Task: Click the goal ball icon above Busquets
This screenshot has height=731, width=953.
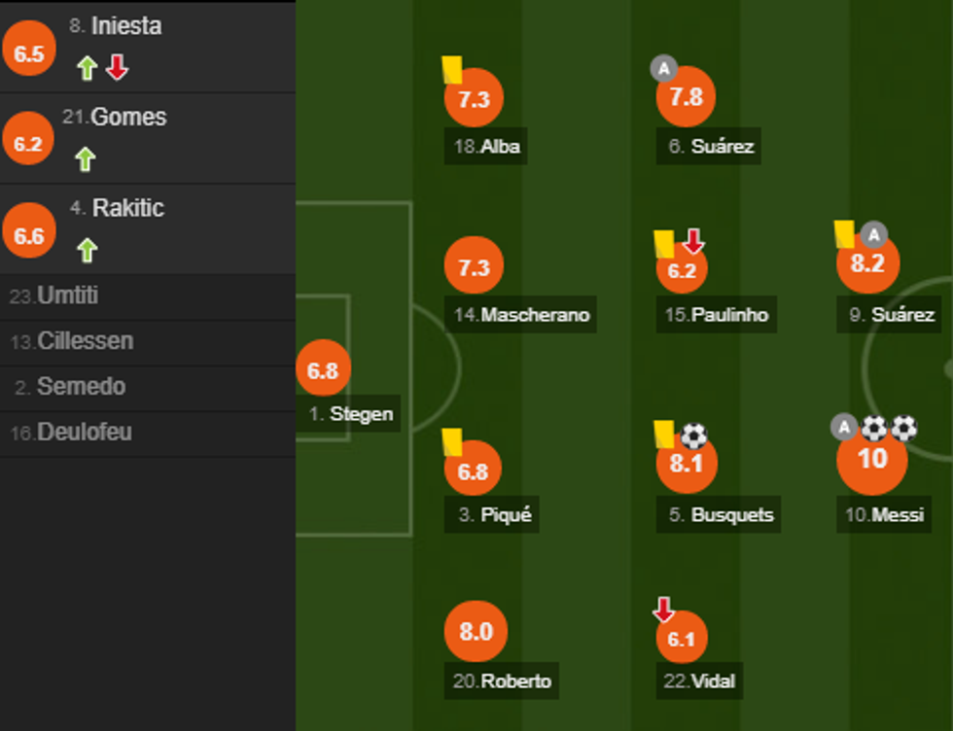Action: point(693,435)
